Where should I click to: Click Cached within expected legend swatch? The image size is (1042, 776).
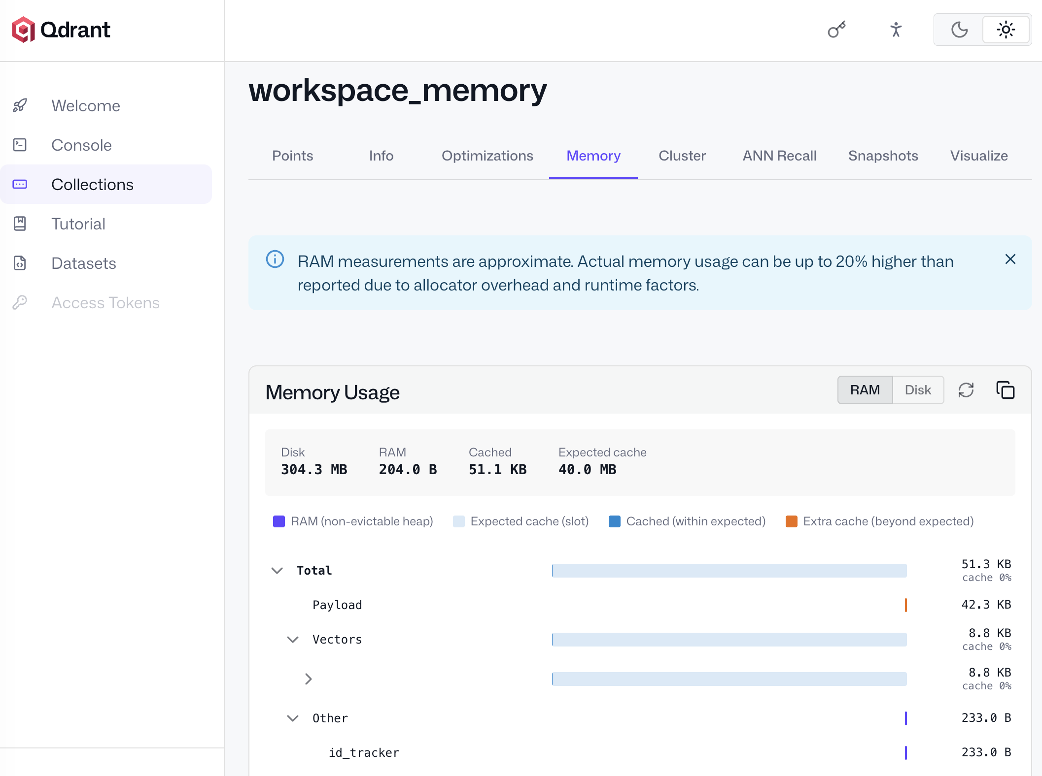[615, 521]
